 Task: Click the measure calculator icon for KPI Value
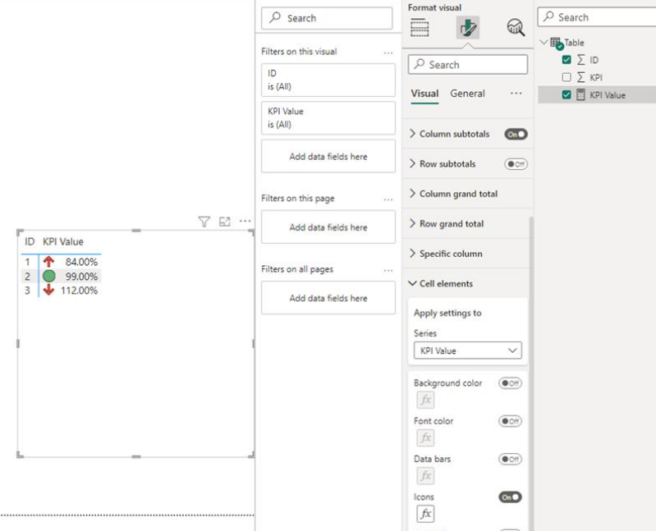580,94
